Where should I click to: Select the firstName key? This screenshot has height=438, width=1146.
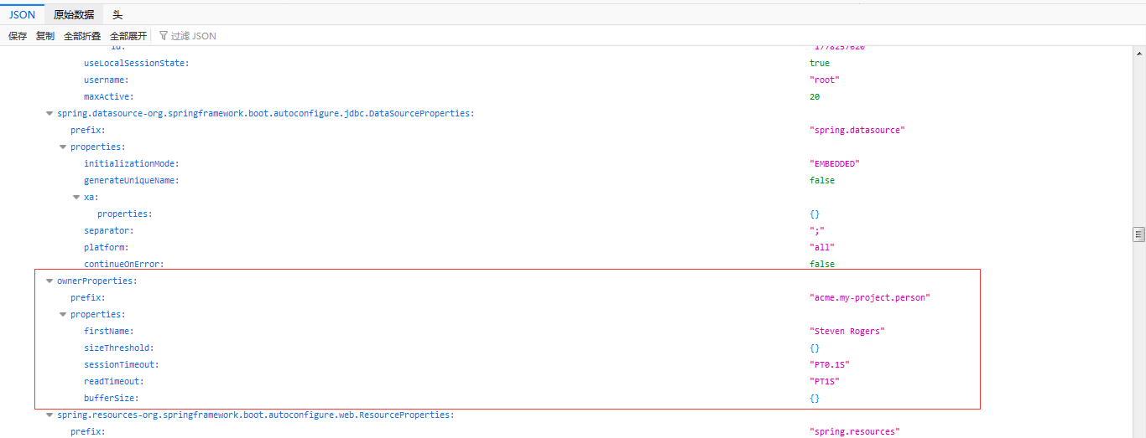(108, 331)
